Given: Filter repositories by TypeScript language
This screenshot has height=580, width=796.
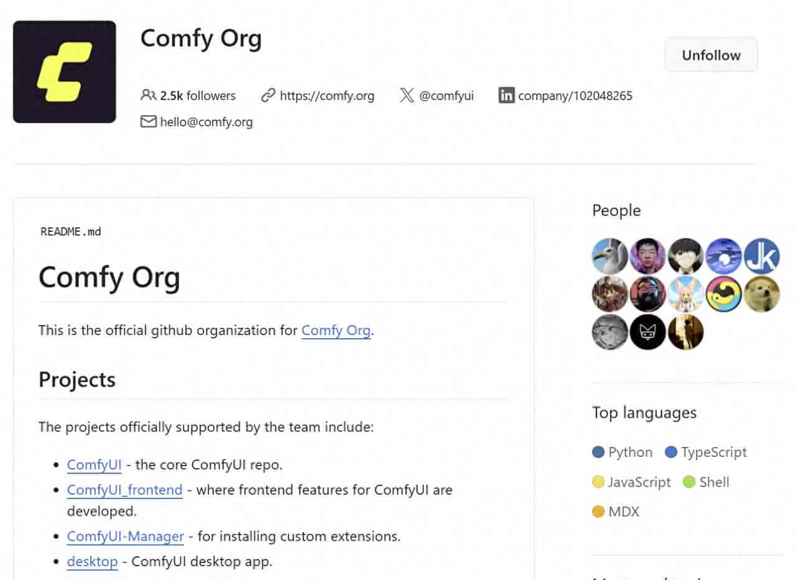Looking at the screenshot, I should point(706,452).
